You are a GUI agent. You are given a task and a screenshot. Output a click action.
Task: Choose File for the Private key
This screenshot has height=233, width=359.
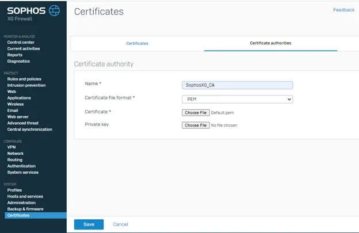(x=196, y=125)
